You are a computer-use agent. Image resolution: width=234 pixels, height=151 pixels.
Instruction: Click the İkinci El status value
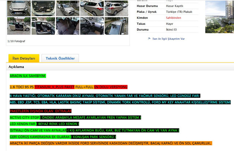click(x=171, y=30)
